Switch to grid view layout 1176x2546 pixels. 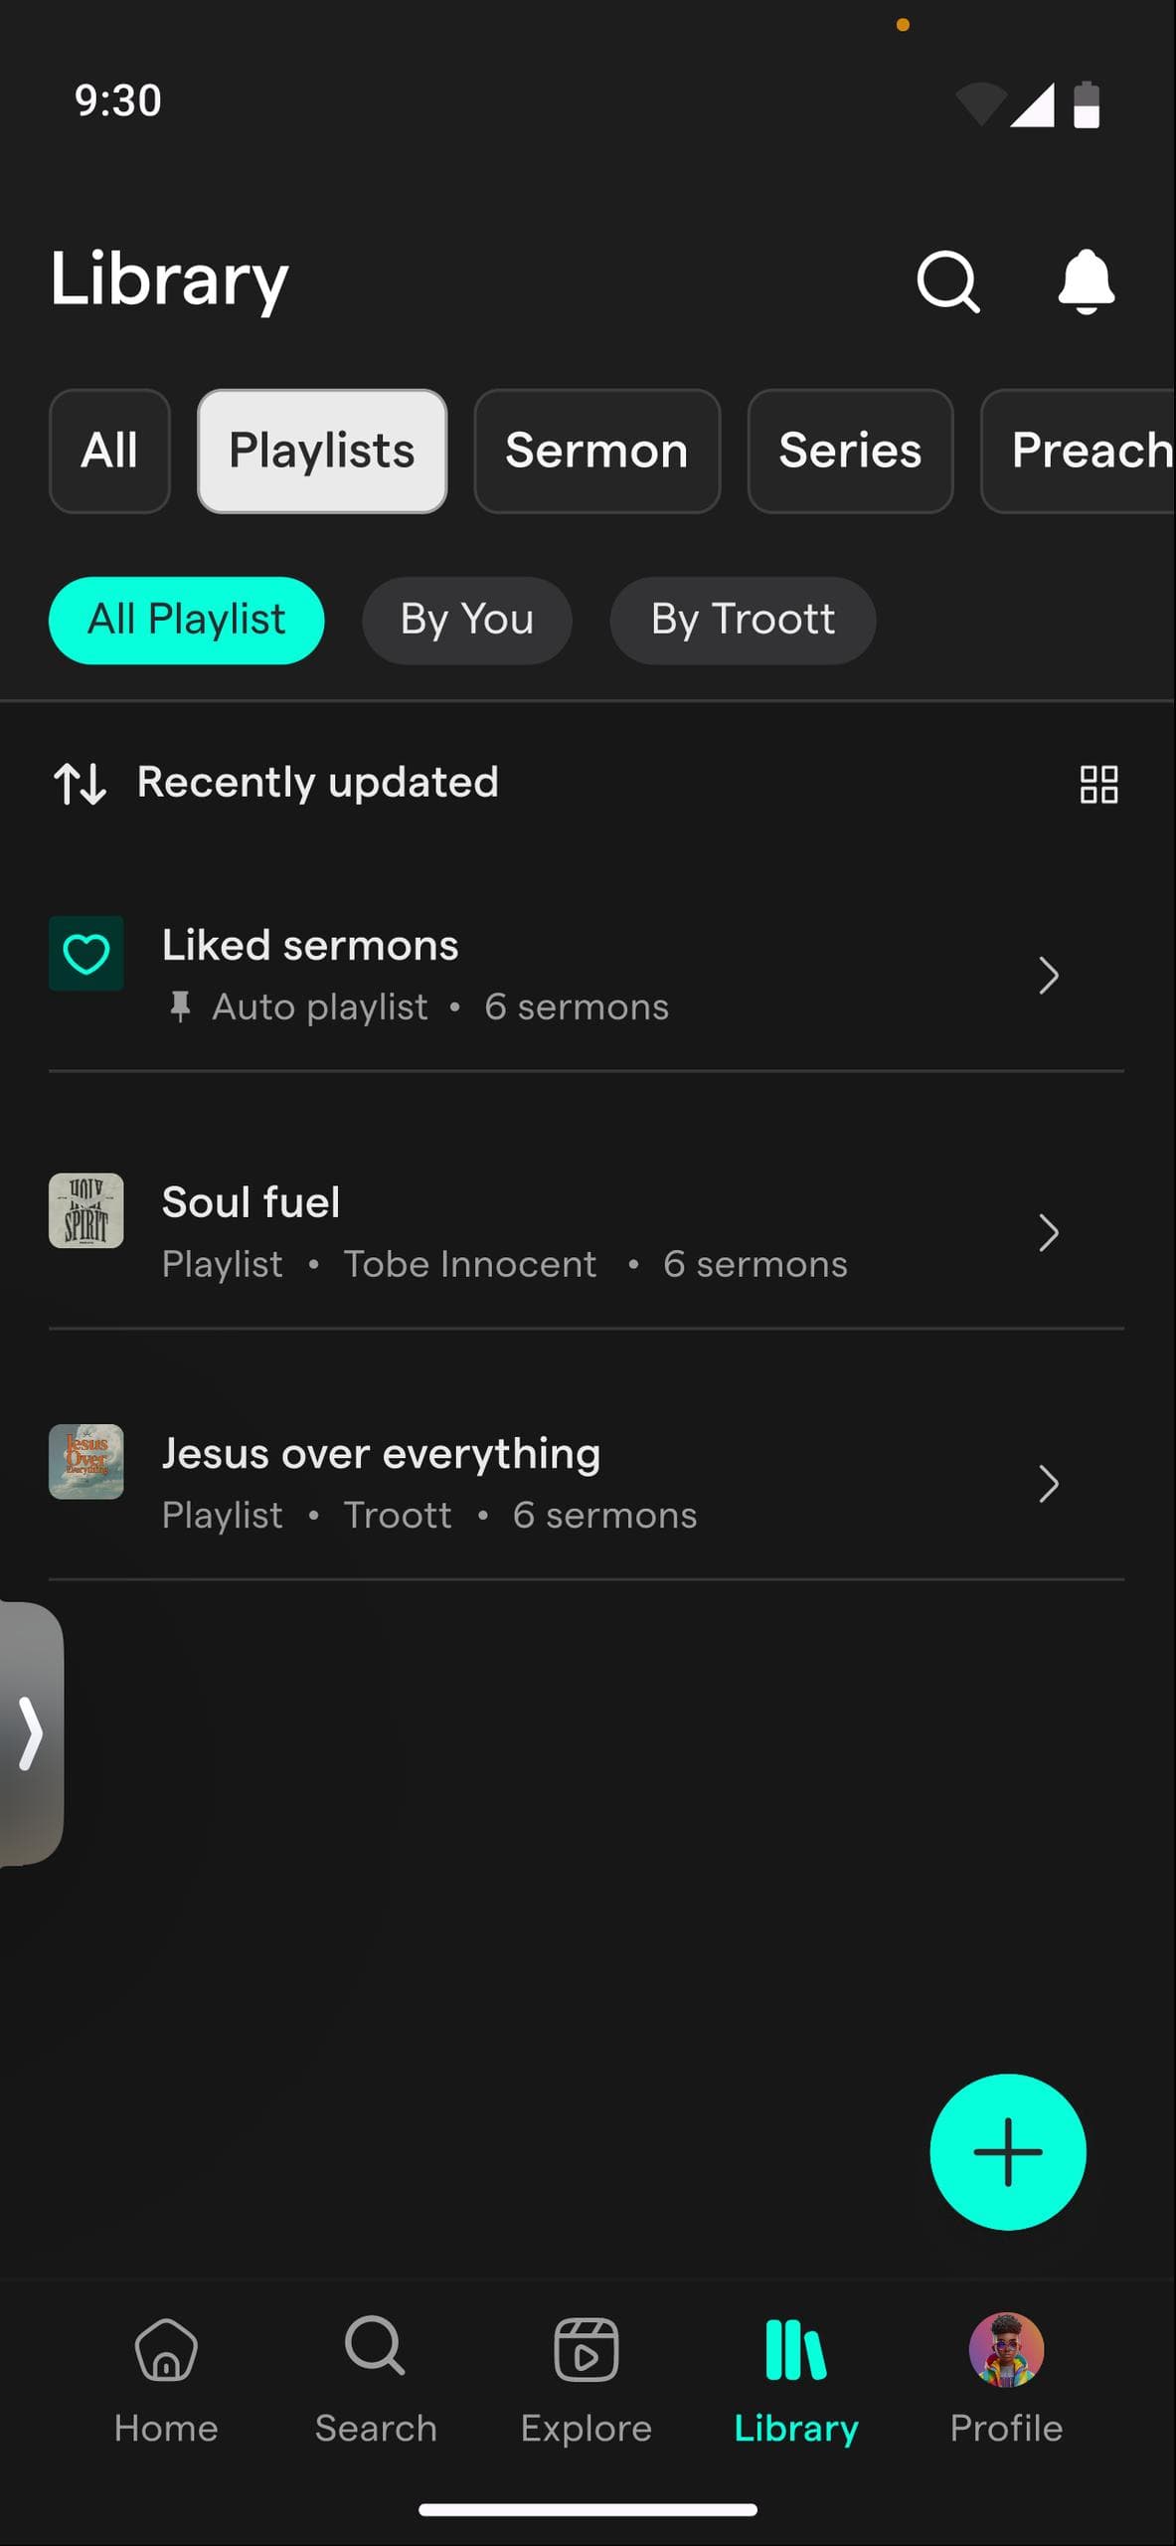(1098, 784)
